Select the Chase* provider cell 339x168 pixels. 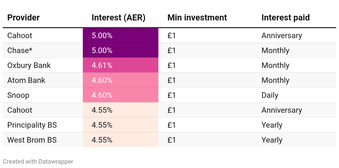21,51
